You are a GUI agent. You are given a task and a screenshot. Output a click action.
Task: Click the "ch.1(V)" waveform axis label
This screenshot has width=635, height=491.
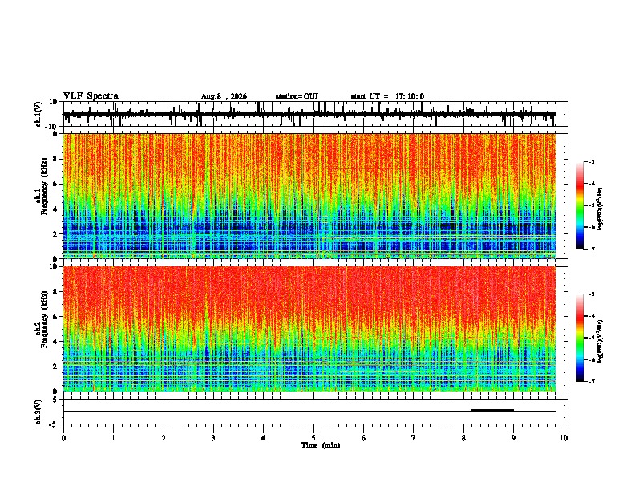coord(38,114)
